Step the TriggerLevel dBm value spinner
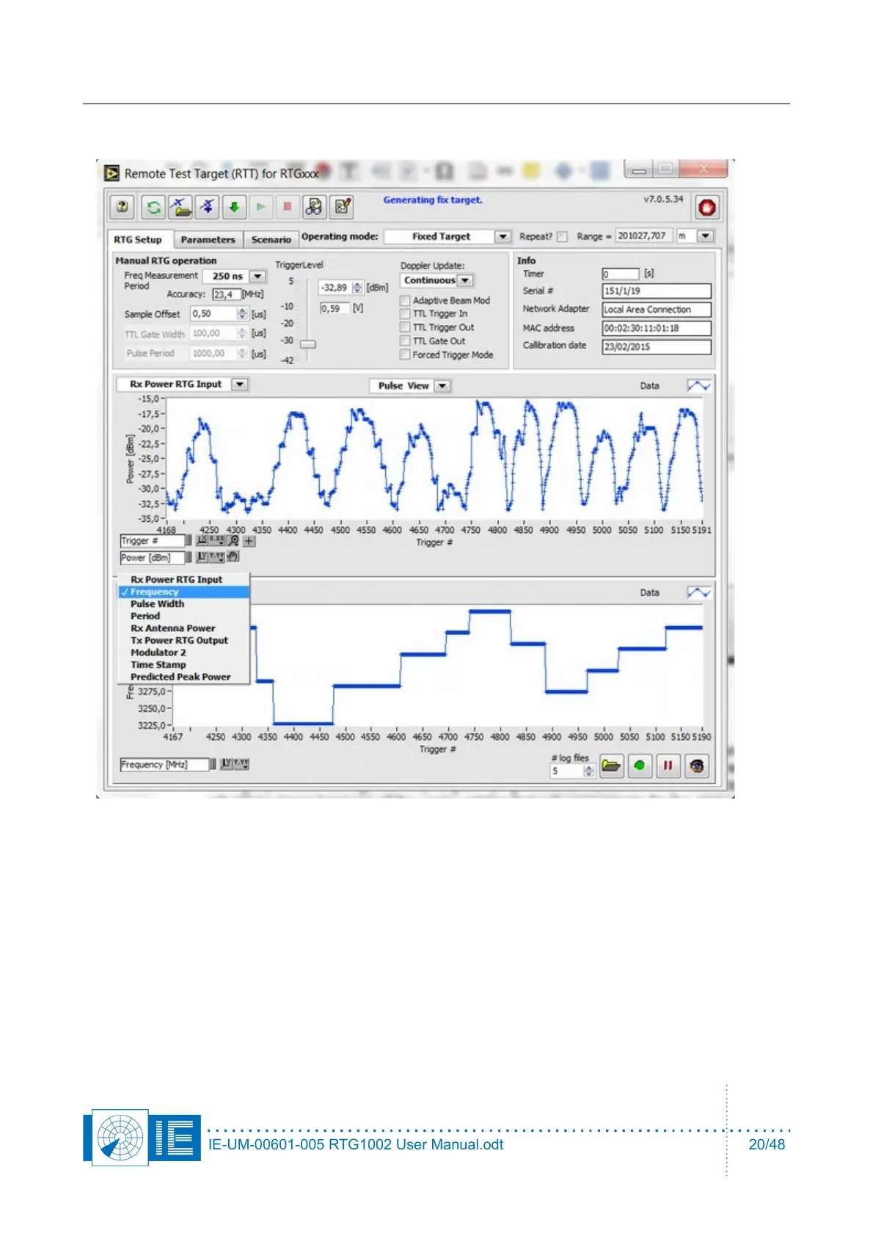 coord(357,288)
